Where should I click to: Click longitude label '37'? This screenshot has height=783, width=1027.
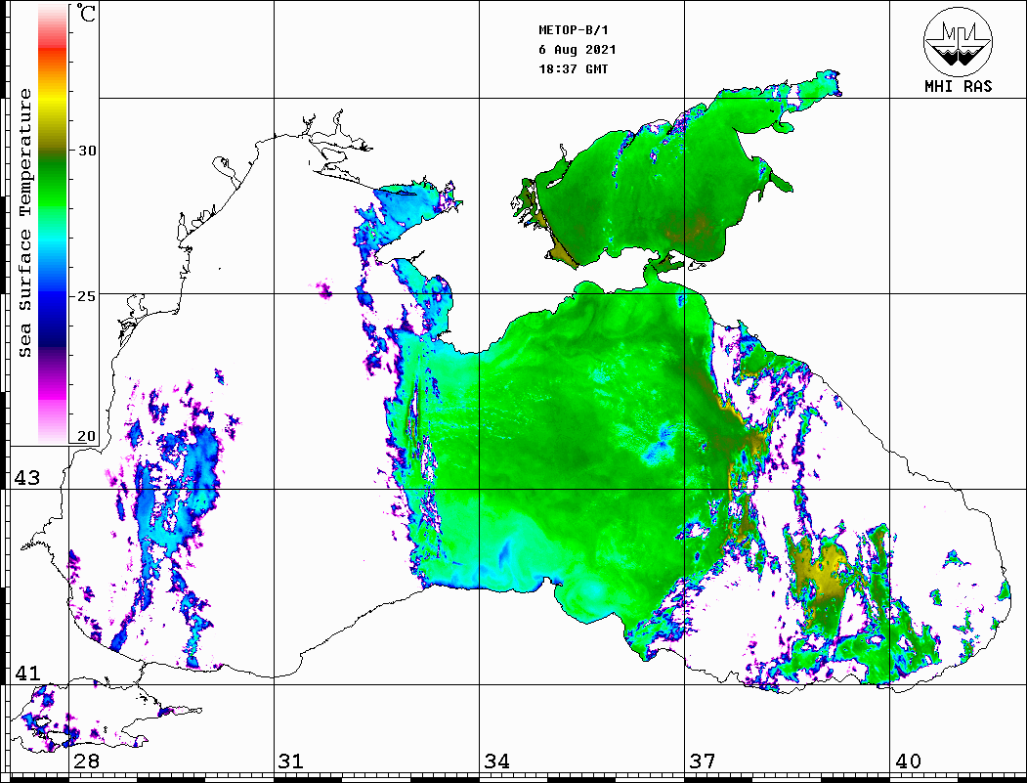[703, 761]
